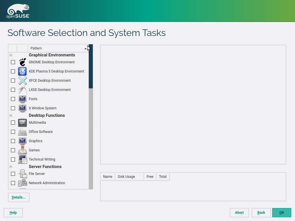Tick the XFCE Desktop Environment checkbox
The image size is (295, 221).
[x=13, y=81]
